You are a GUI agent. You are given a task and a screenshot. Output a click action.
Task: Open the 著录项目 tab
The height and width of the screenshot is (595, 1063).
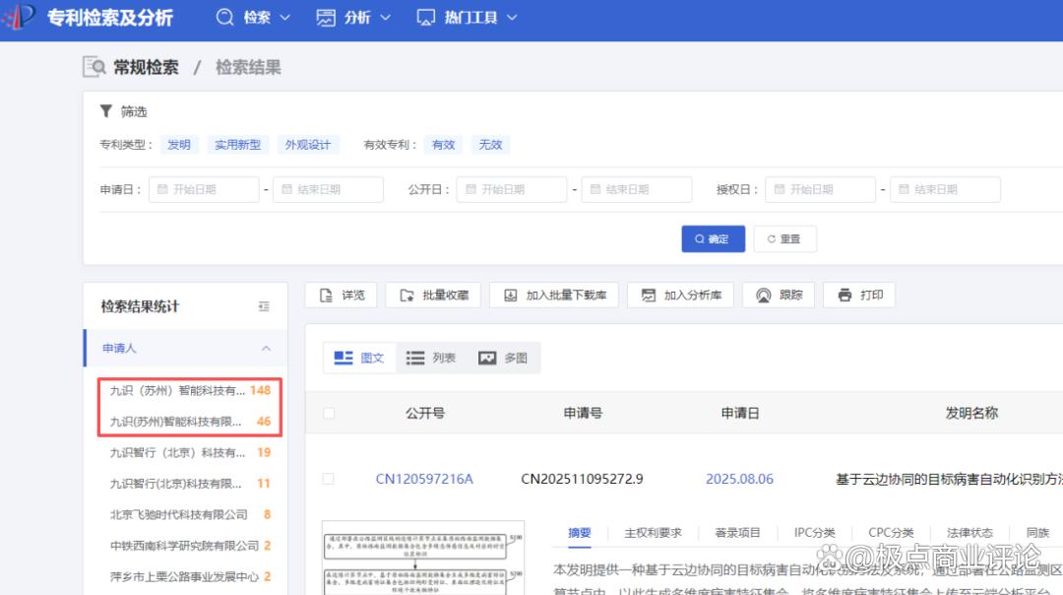737,533
